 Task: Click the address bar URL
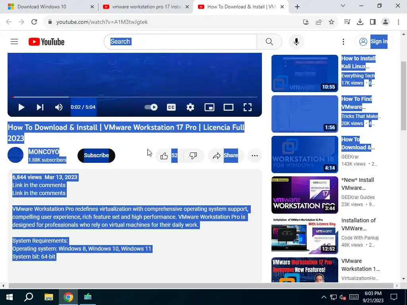[102, 22]
